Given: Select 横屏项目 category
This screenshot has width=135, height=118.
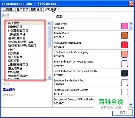Looking at the screenshot, I should [14, 61].
